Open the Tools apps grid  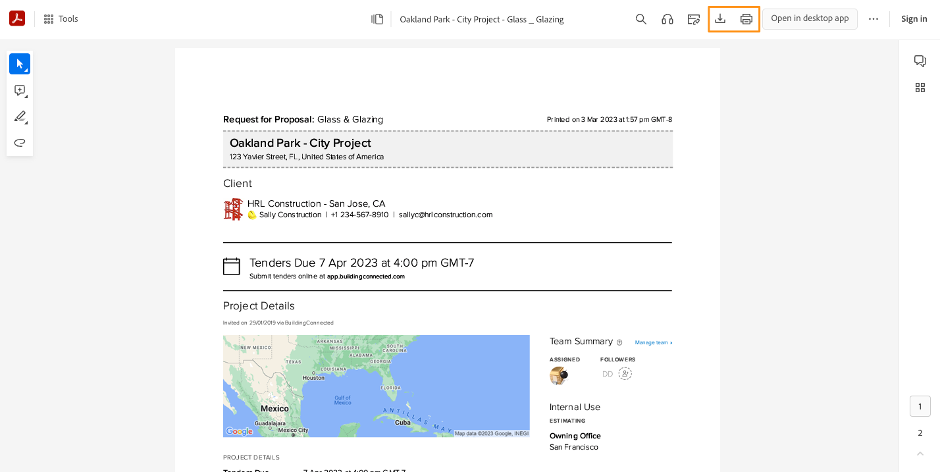[x=61, y=19]
